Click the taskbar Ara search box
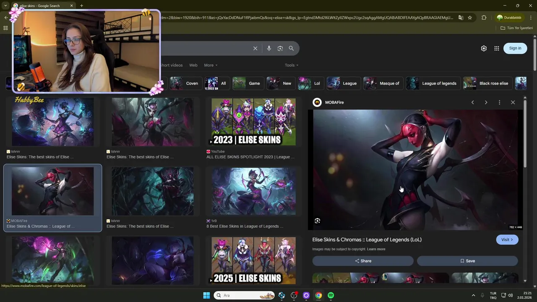 (244, 295)
